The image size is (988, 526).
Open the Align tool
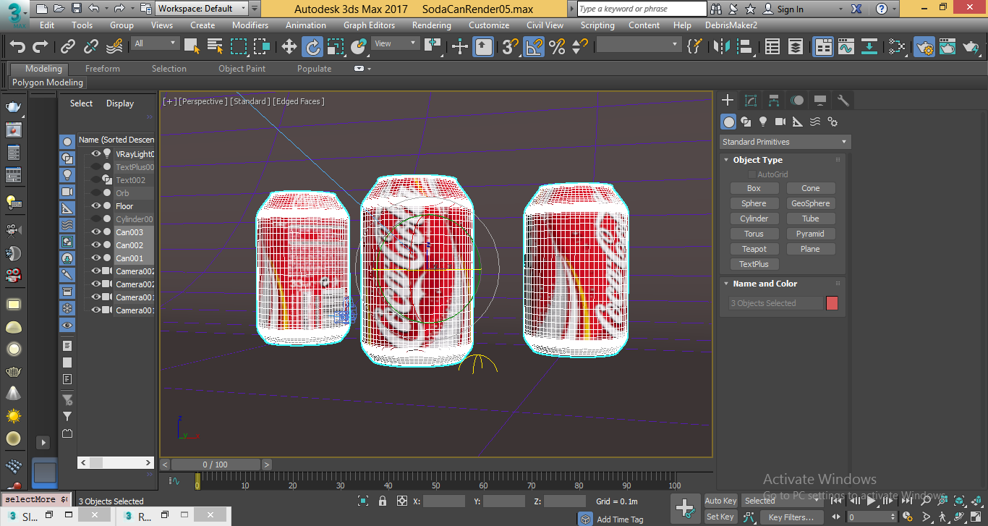(x=744, y=47)
